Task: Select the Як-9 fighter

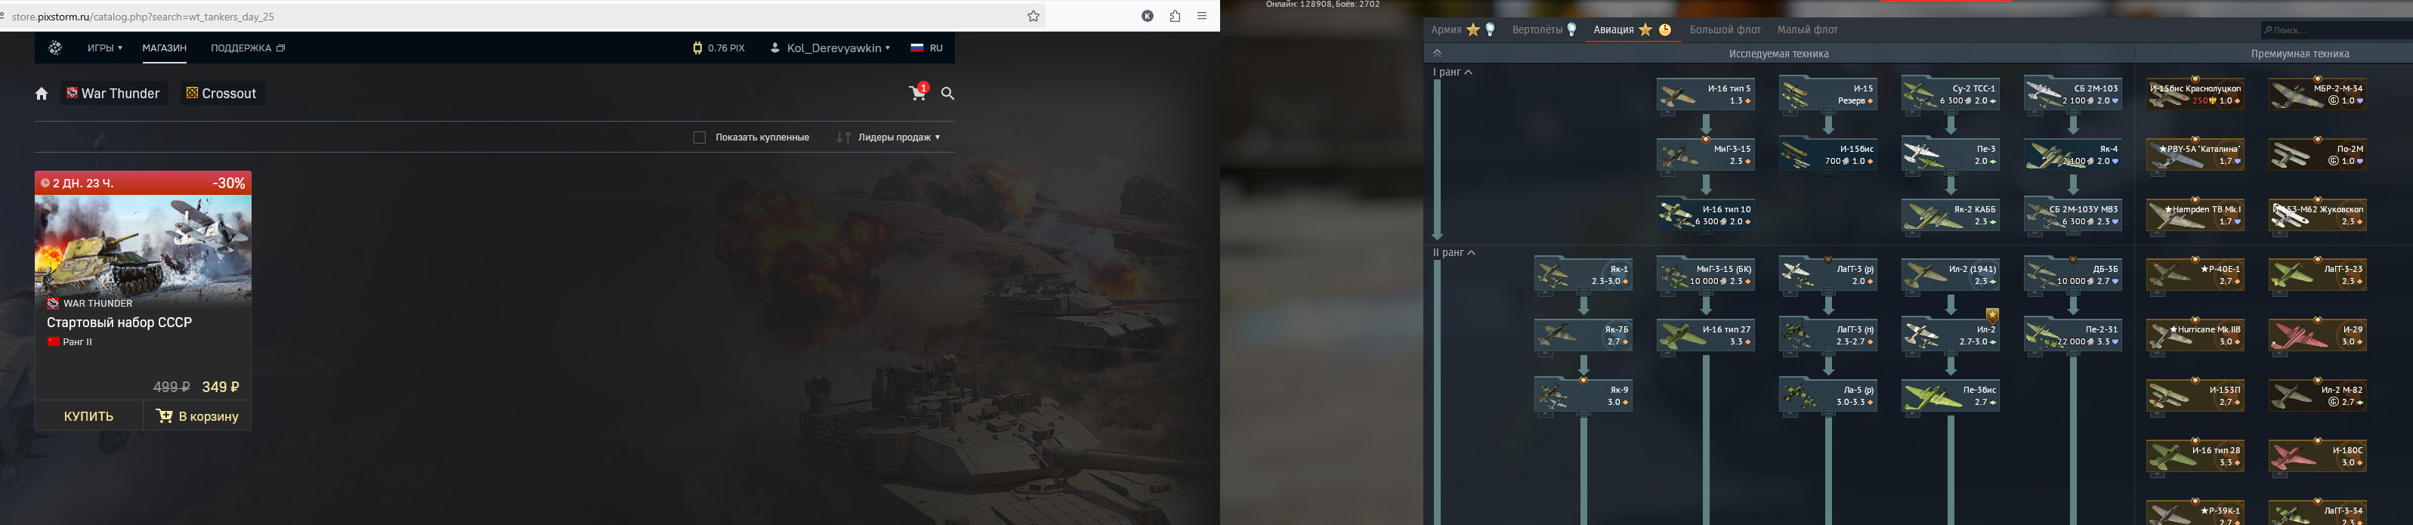Action: point(1583,396)
